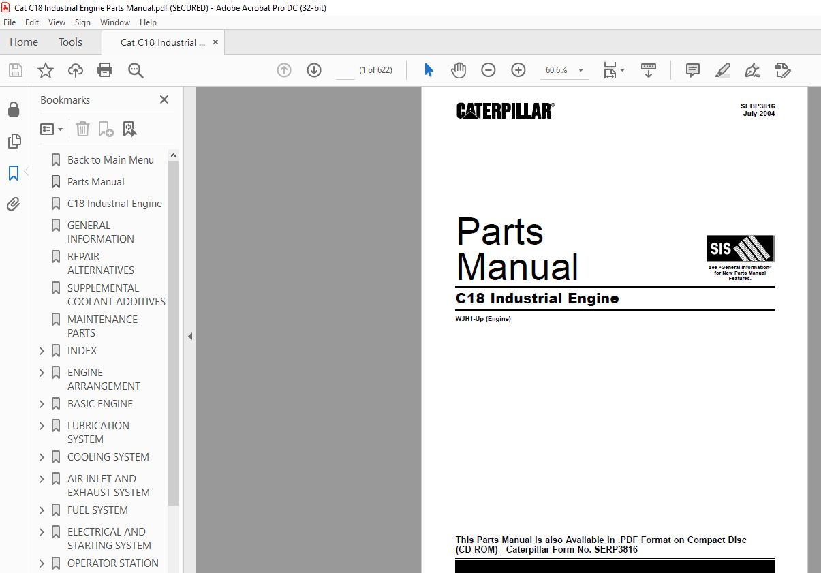This screenshot has width=821, height=573.
Task: Select the Cat C18 Industrial document tab
Action: pos(163,42)
